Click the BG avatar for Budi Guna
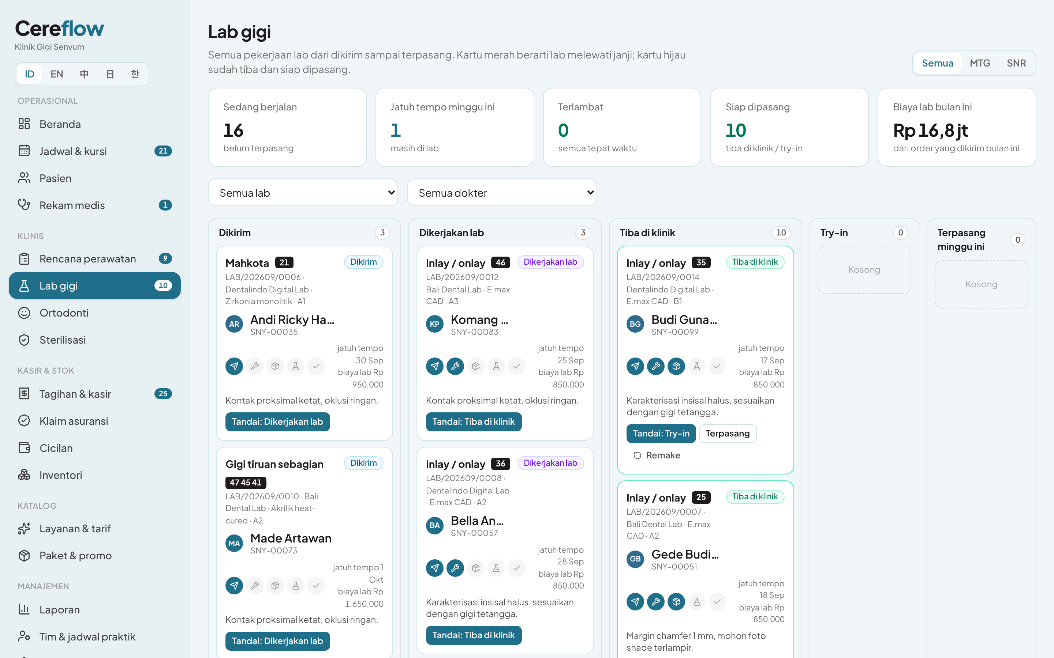Screen dimensions: 1054x658 click(x=635, y=324)
